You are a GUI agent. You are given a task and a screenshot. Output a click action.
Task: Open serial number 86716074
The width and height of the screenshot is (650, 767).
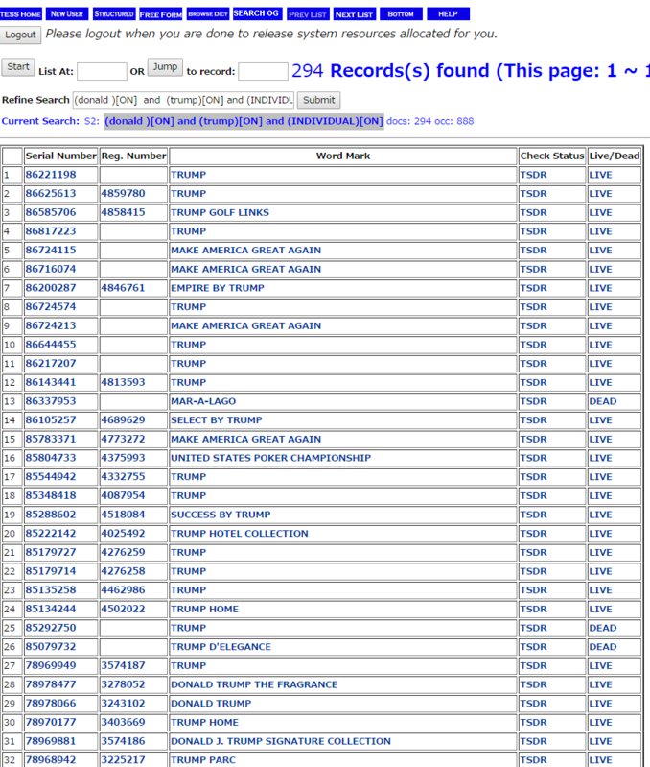51,269
